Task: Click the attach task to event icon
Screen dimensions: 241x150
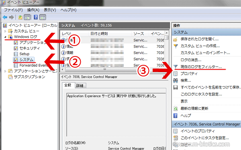Action: pyautogui.click(x=176, y=138)
